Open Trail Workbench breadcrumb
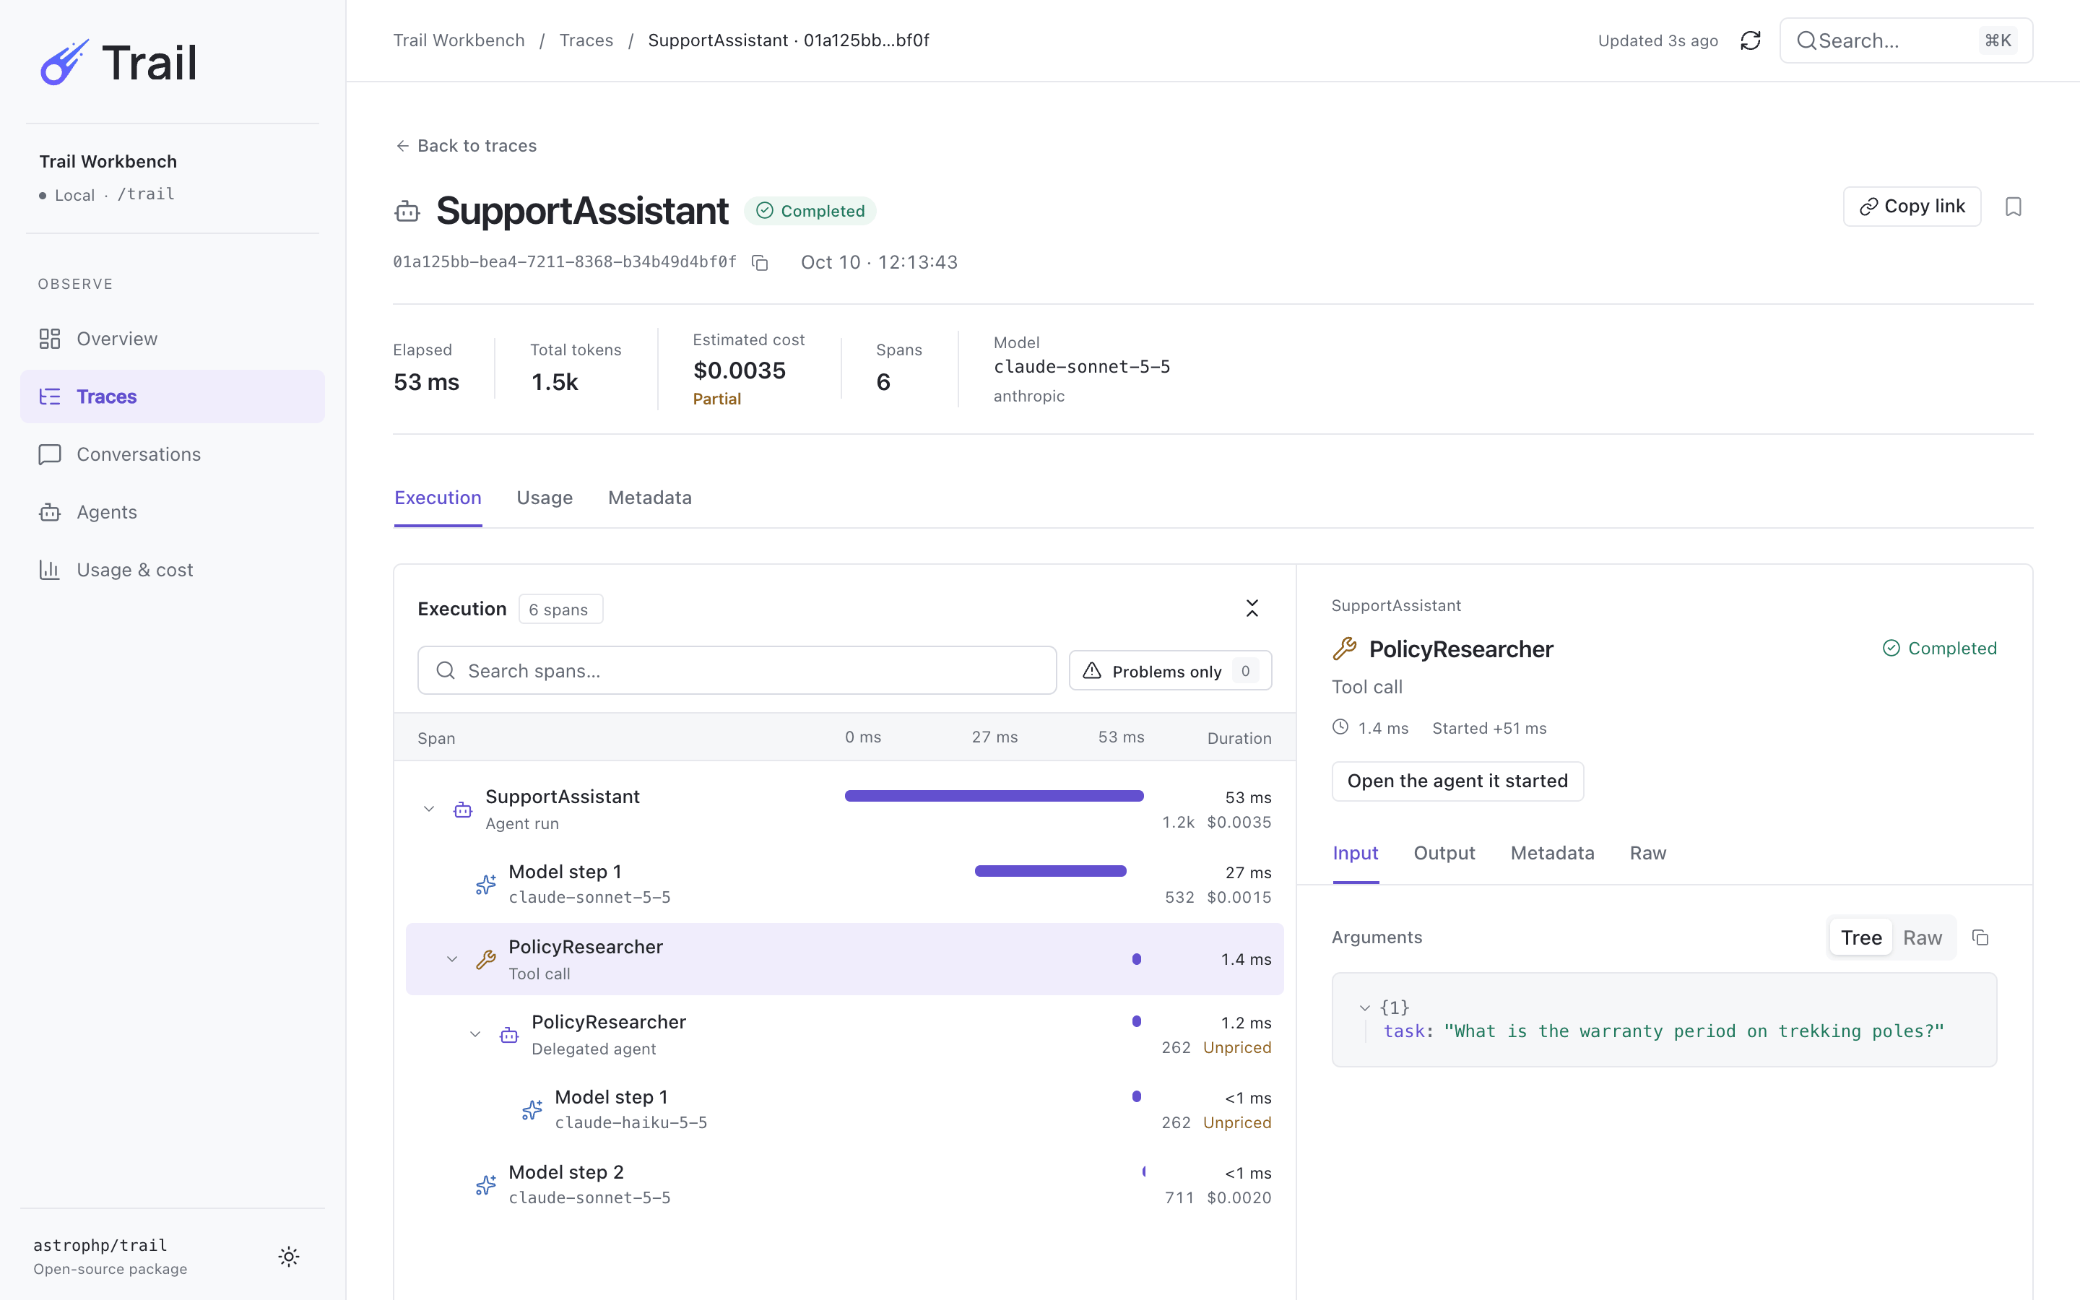 coord(459,40)
